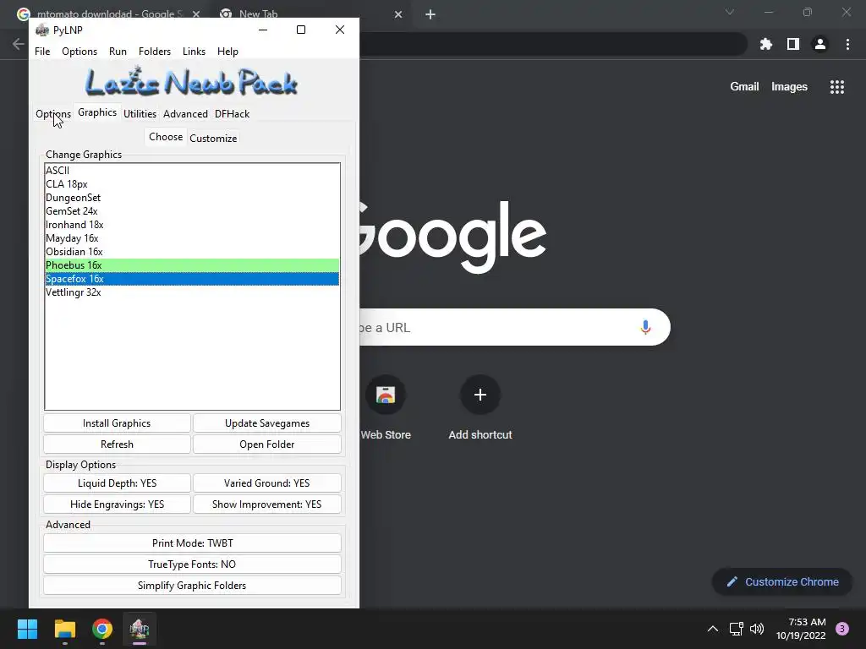Open the Chrome profile icon
Screen dimensions: 866x649
[820, 44]
